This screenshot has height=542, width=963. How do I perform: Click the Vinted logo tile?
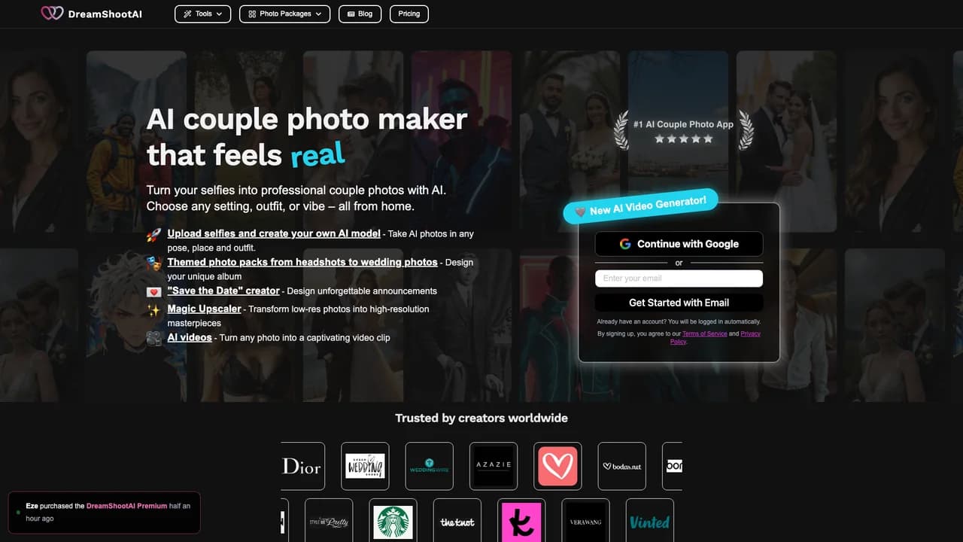pos(650,521)
